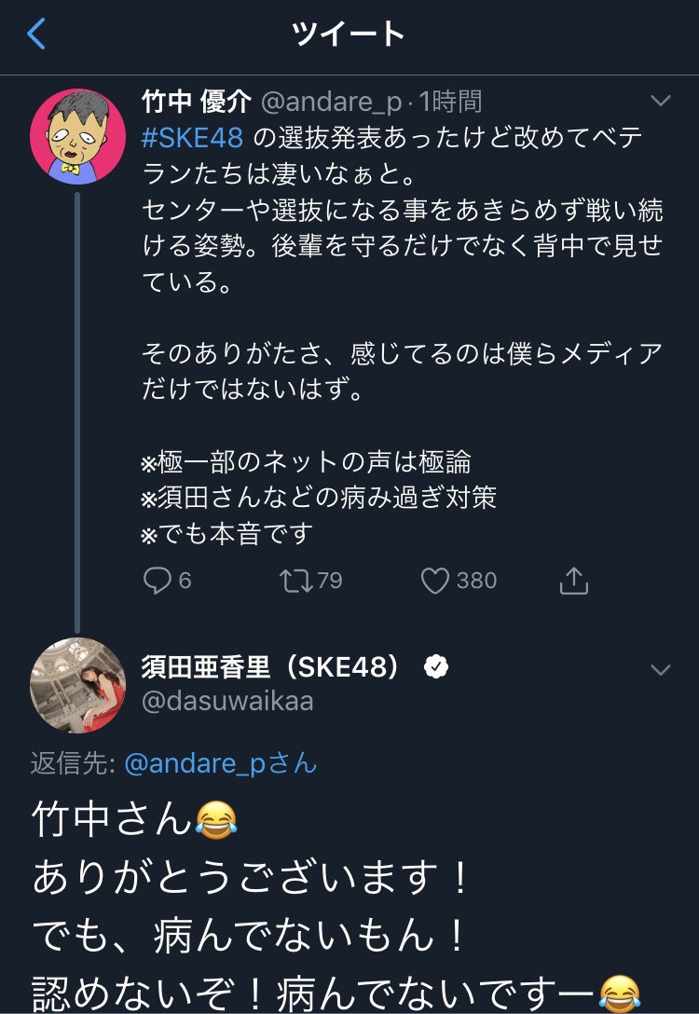Tap the @andare_p handle beside 竹中 優介
The image size is (699, 1014).
330,101
